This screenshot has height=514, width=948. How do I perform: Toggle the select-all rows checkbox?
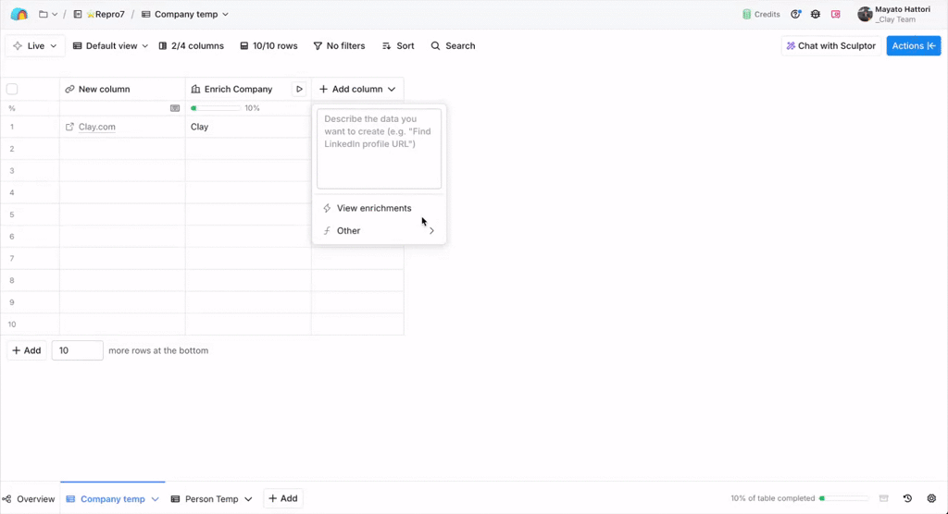pyautogui.click(x=12, y=90)
